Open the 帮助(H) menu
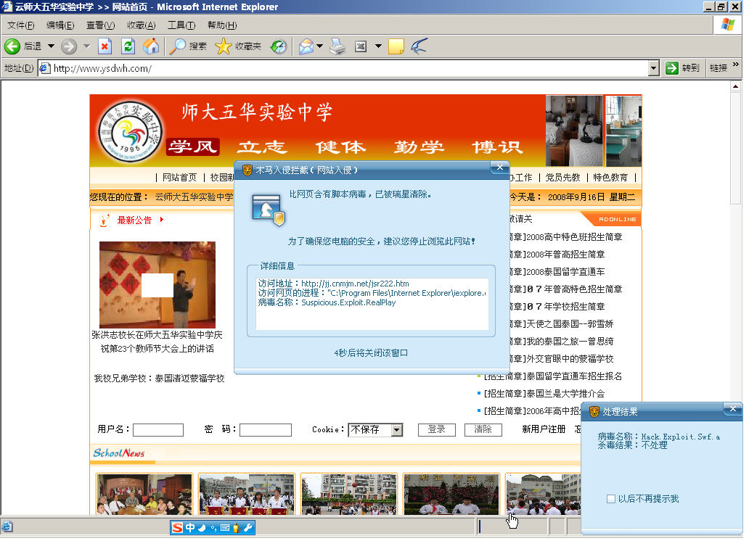This screenshot has width=749, height=541. [x=222, y=25]
